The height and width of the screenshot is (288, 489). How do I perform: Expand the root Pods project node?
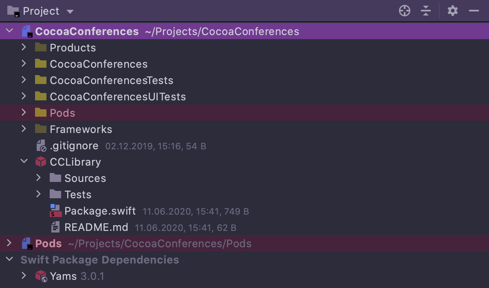(x=9, y=243)
